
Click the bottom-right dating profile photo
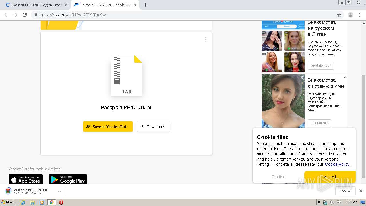[294, 62]
